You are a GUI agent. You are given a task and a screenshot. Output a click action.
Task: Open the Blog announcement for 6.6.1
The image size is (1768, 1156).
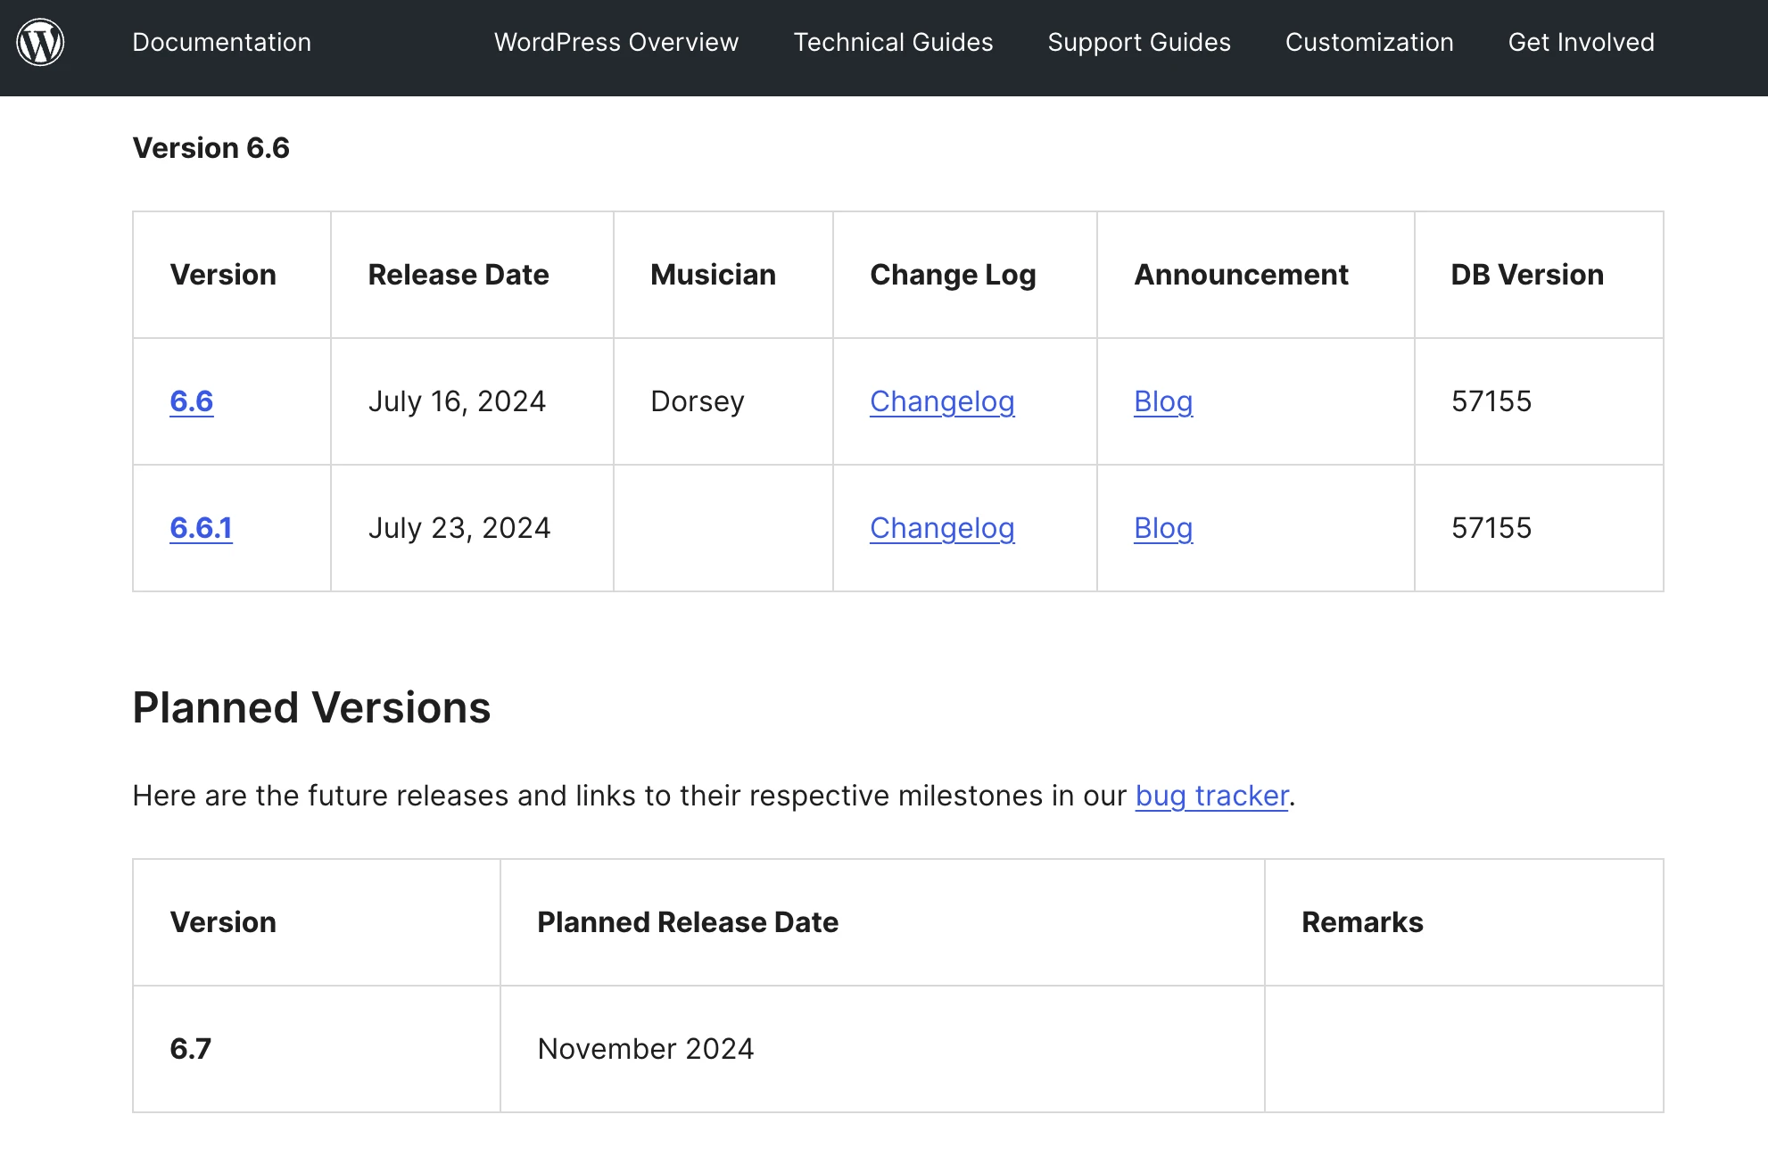tap(1163, 528)
